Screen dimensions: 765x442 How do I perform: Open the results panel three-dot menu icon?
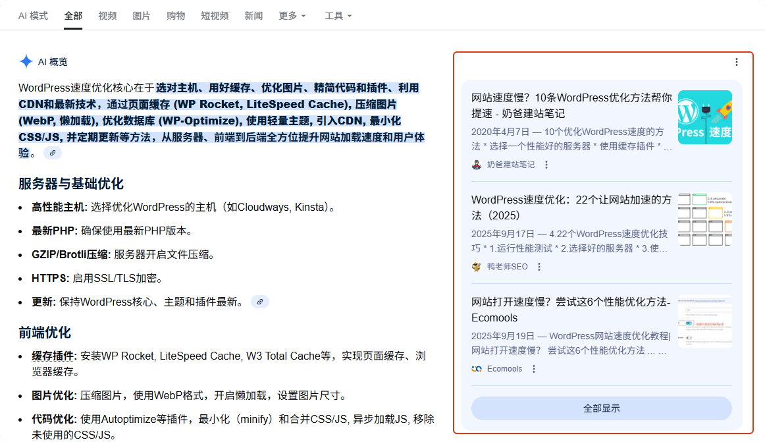pos(736,61)
